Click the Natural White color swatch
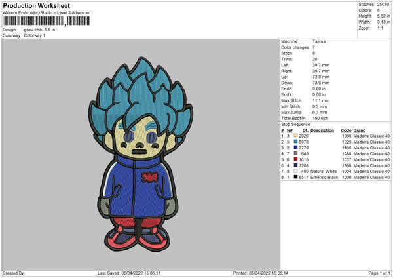Viewport: 393px width, 278px height. 295,171
